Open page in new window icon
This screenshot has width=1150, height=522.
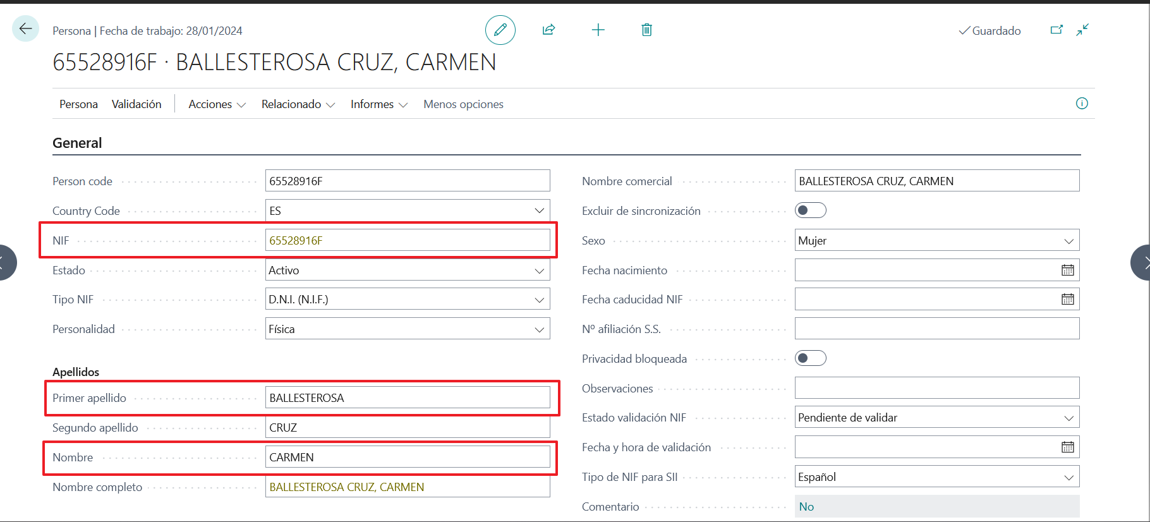(x=1056, y=30)
